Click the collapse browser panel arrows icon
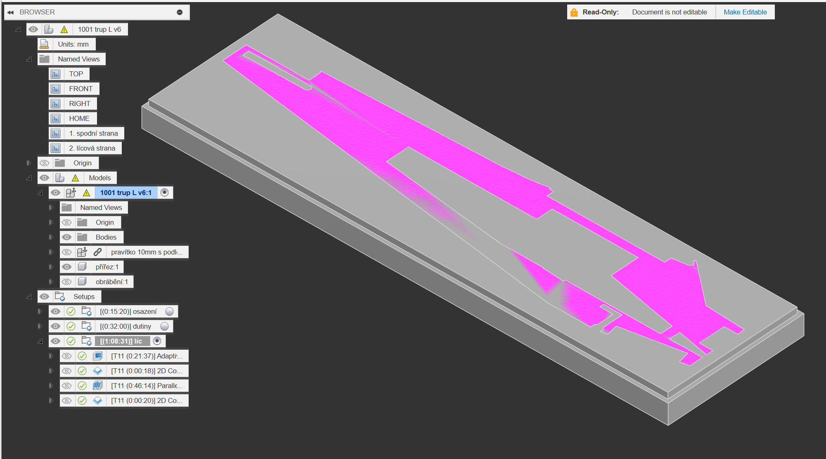 (10, 12)
